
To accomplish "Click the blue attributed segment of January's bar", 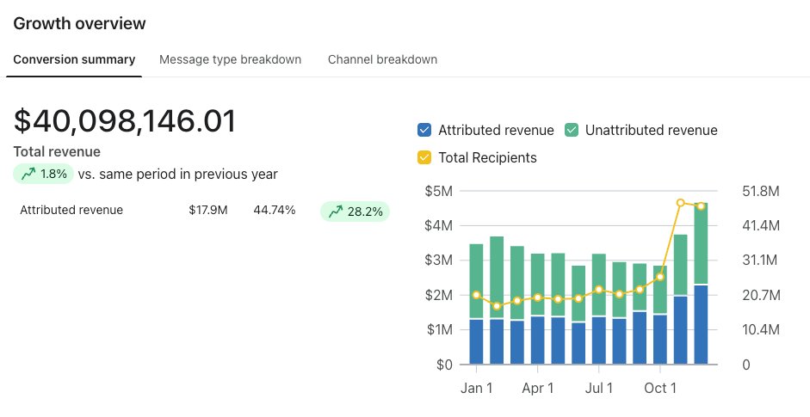I will pos(476,341).
